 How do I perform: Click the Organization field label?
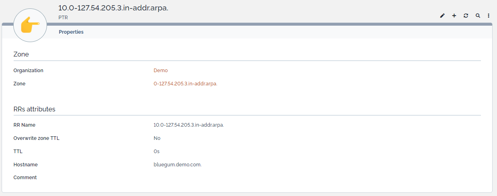coord(28,71)
